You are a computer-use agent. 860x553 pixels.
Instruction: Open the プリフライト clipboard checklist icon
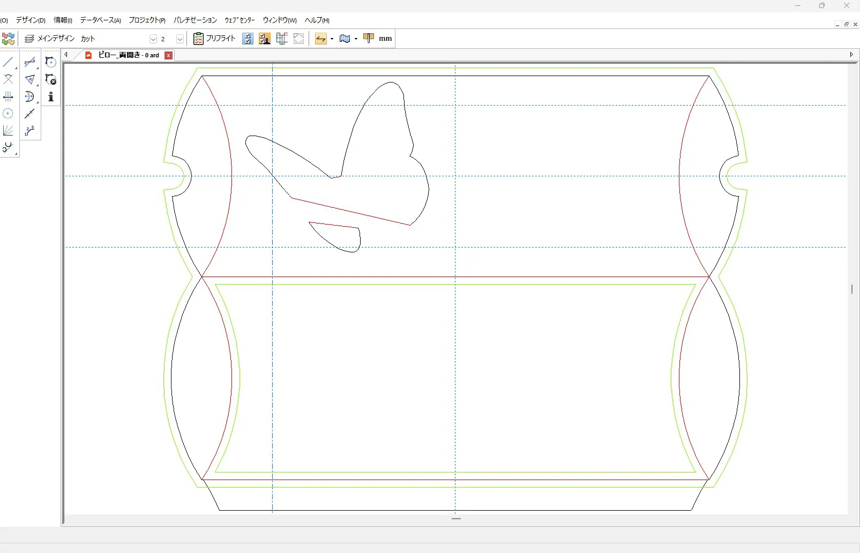(198, 39)
